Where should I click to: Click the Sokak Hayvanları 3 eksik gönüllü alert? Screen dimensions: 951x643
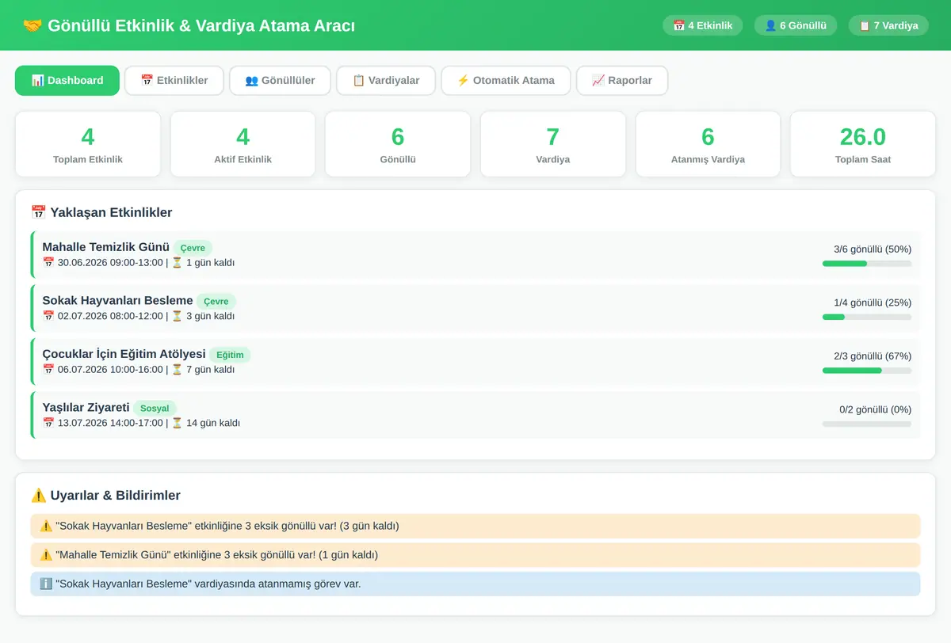click(x=475, y=527)
